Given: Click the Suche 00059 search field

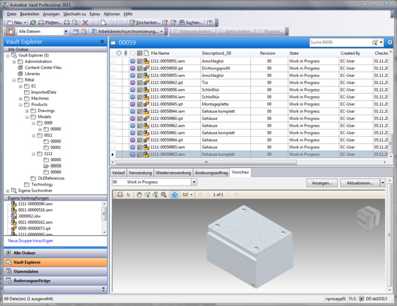Looking at the screenshot, I should 339,42.
